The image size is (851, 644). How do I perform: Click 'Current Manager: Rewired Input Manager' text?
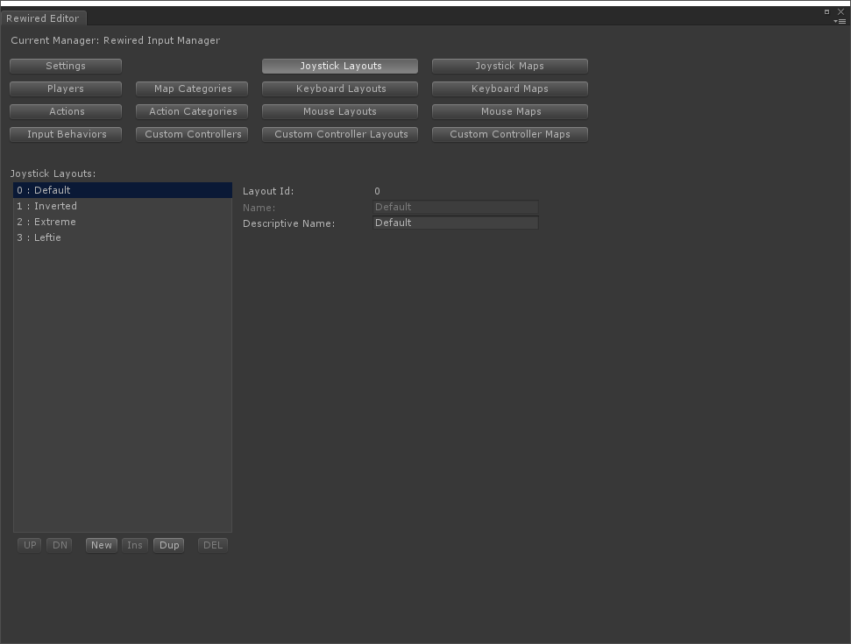coord(116,40)
